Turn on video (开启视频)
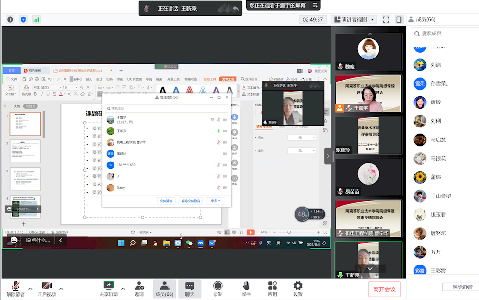479x300 pixels. 47,288
